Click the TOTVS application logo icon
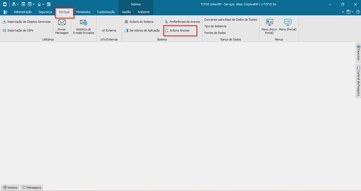Viewport: 361px width, 191px height. click(5, 4)
